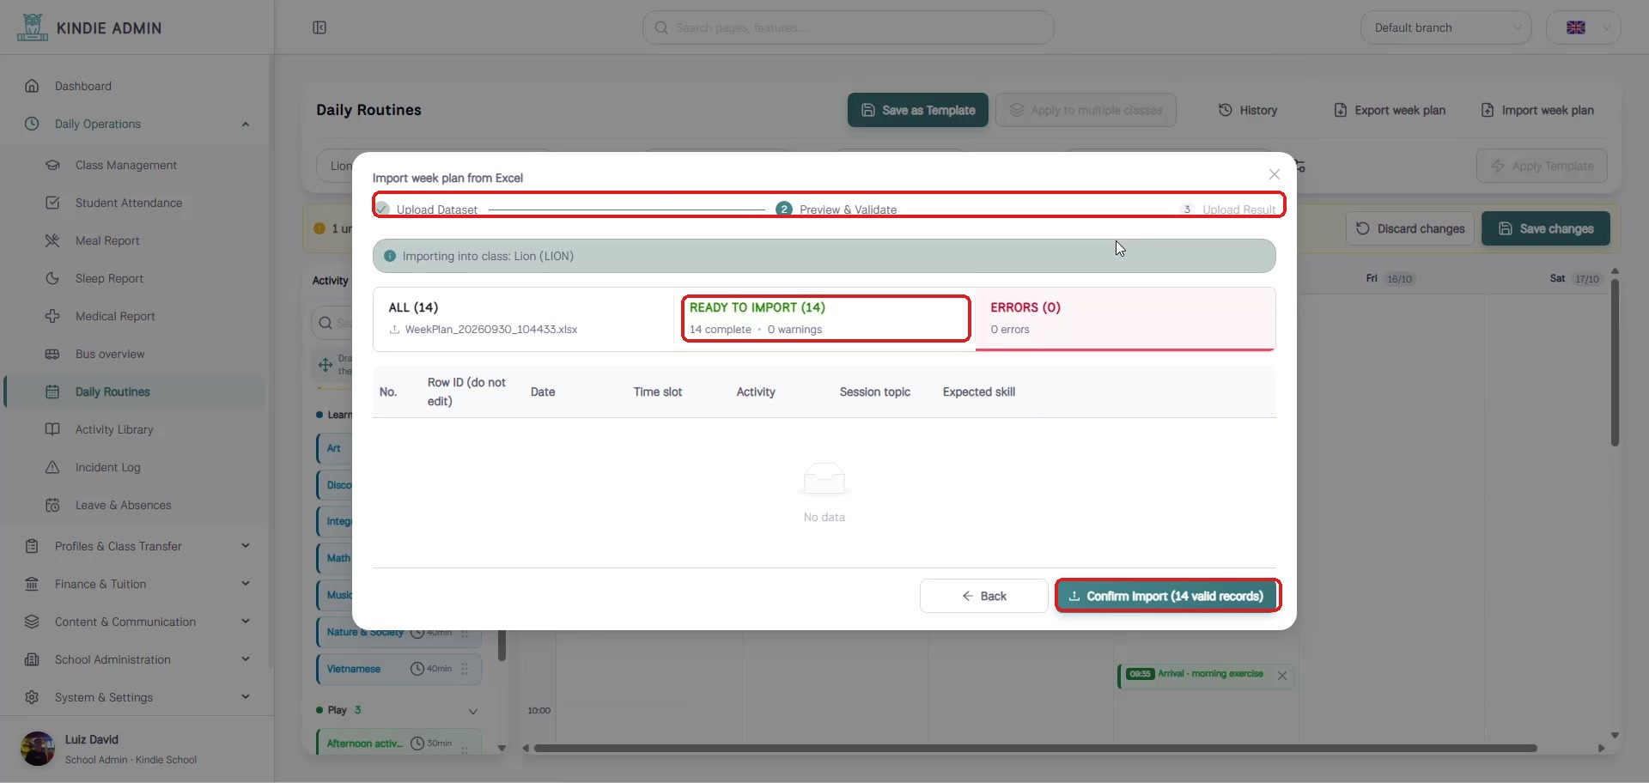Screen dimensions: 1649x783
Task: Expand School Administration section
Action: pos(246,659)
